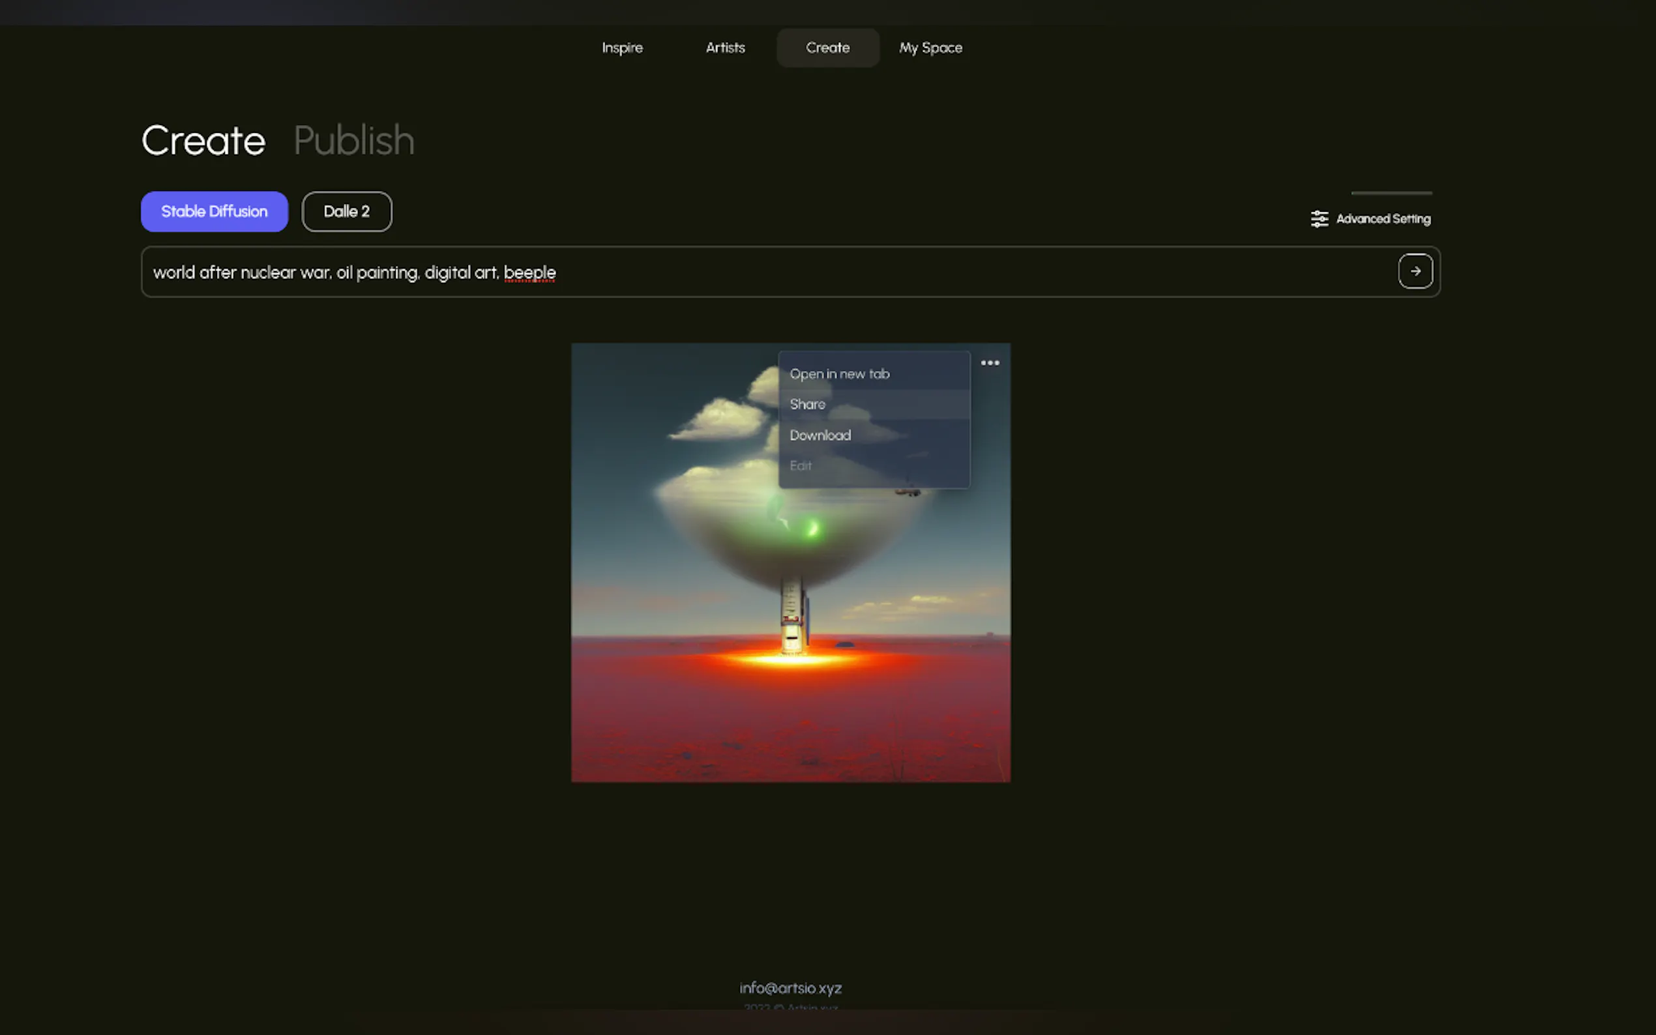Choose Open in new tab option

[x=839, y=373]
